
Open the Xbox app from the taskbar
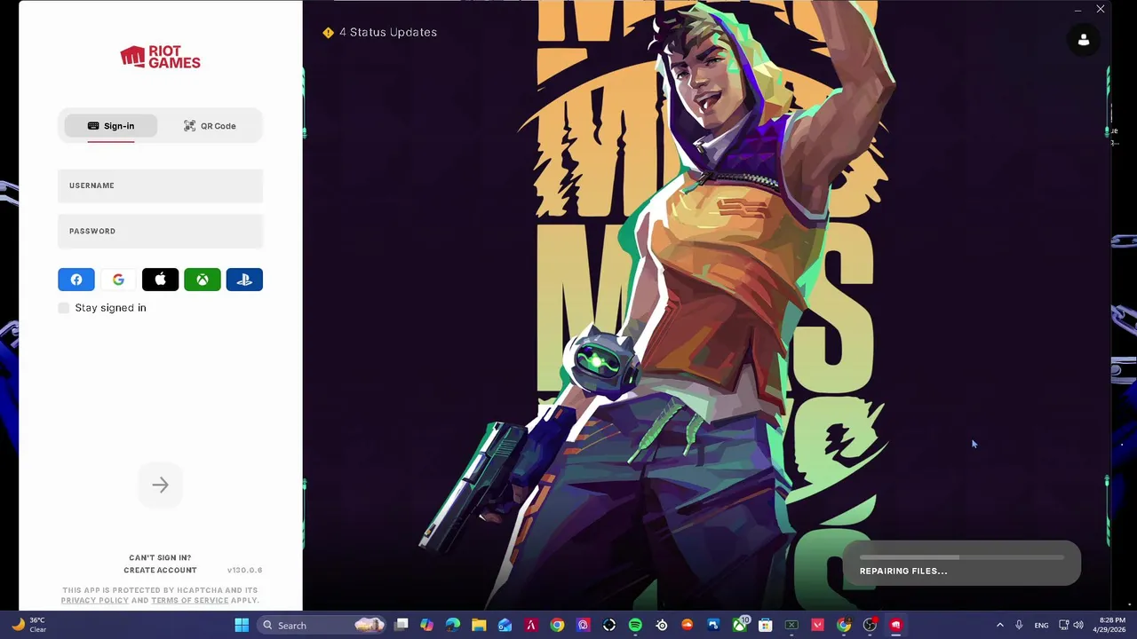pos(740,625)
